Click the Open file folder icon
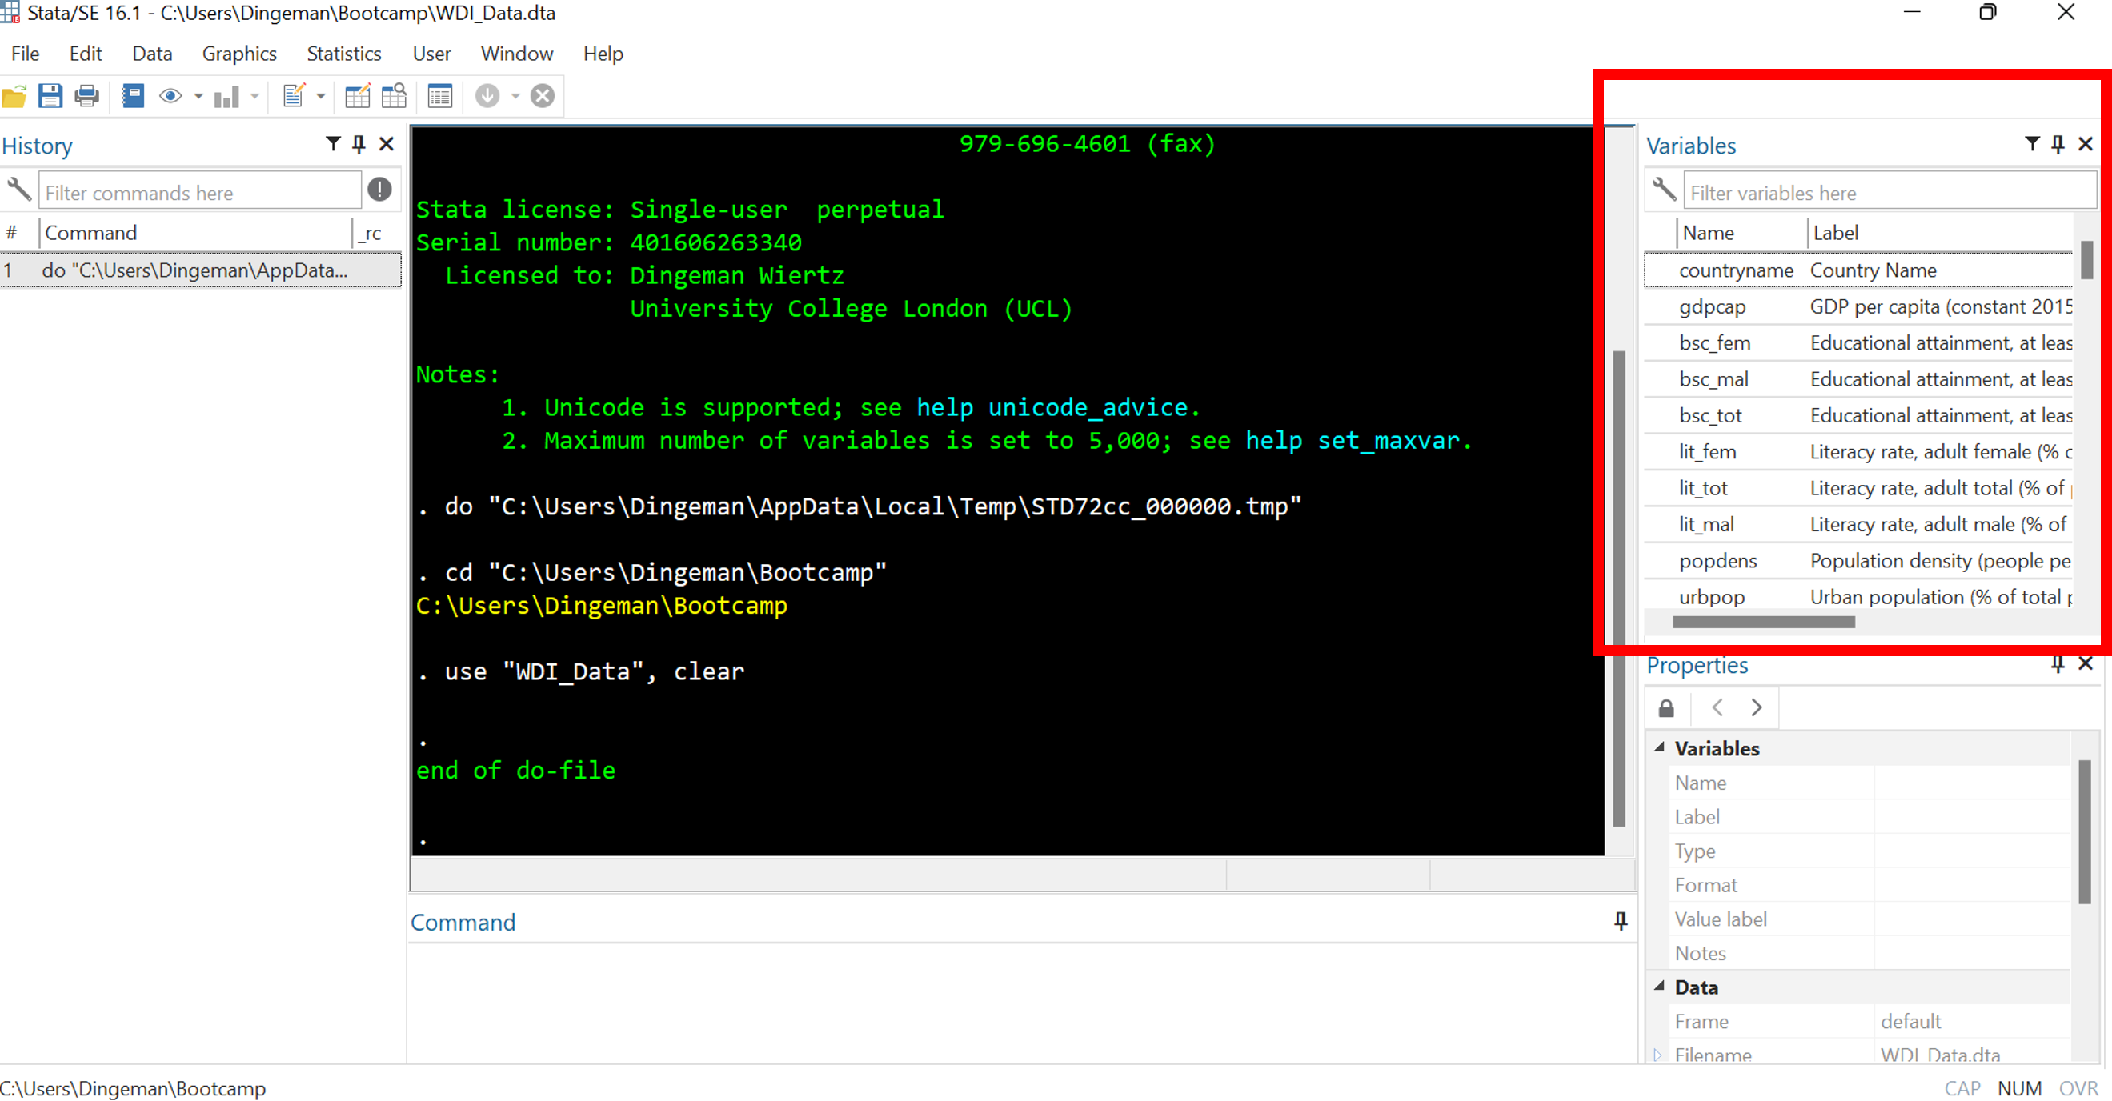 14,96
